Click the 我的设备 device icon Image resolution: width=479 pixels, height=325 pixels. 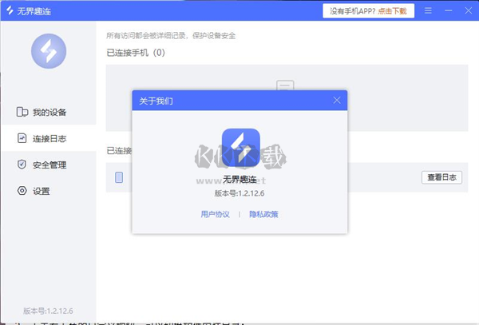pos(22,112)
